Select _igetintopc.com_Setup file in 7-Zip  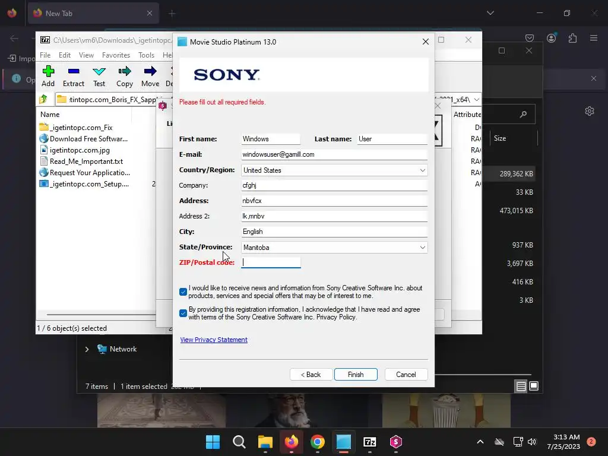click(84, 184)
